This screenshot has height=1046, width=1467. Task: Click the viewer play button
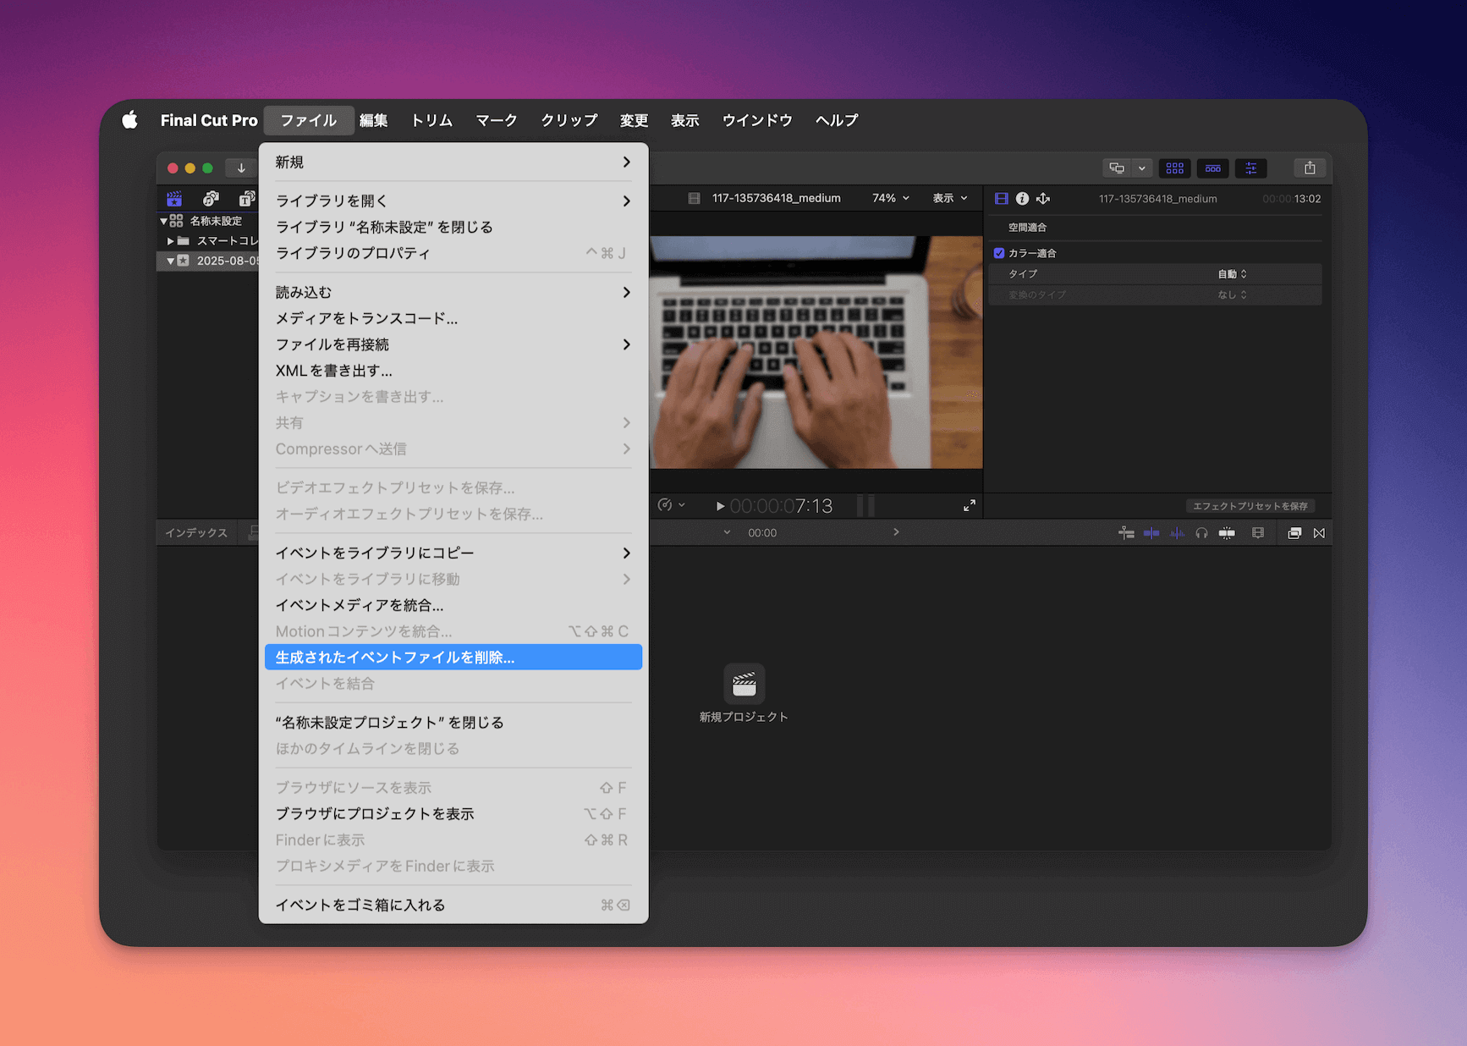click(720, 506)
